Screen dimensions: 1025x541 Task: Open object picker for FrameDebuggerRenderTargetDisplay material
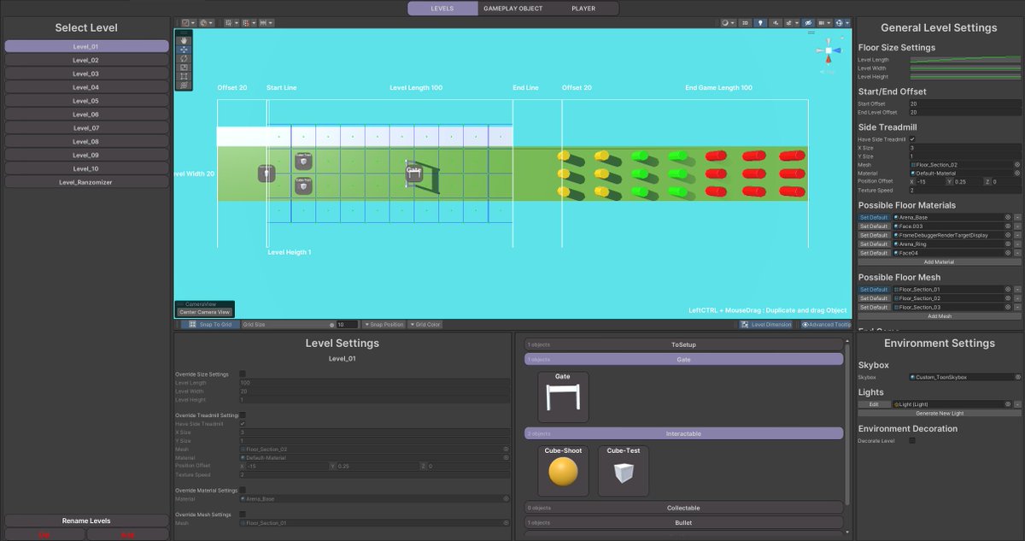tap(1008, 235)
